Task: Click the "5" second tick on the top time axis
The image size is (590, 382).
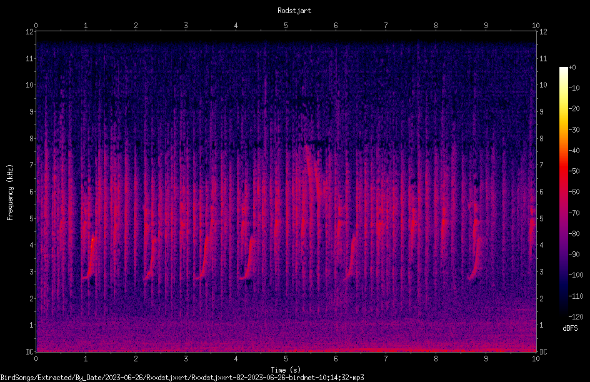Action: coord(286,26)
